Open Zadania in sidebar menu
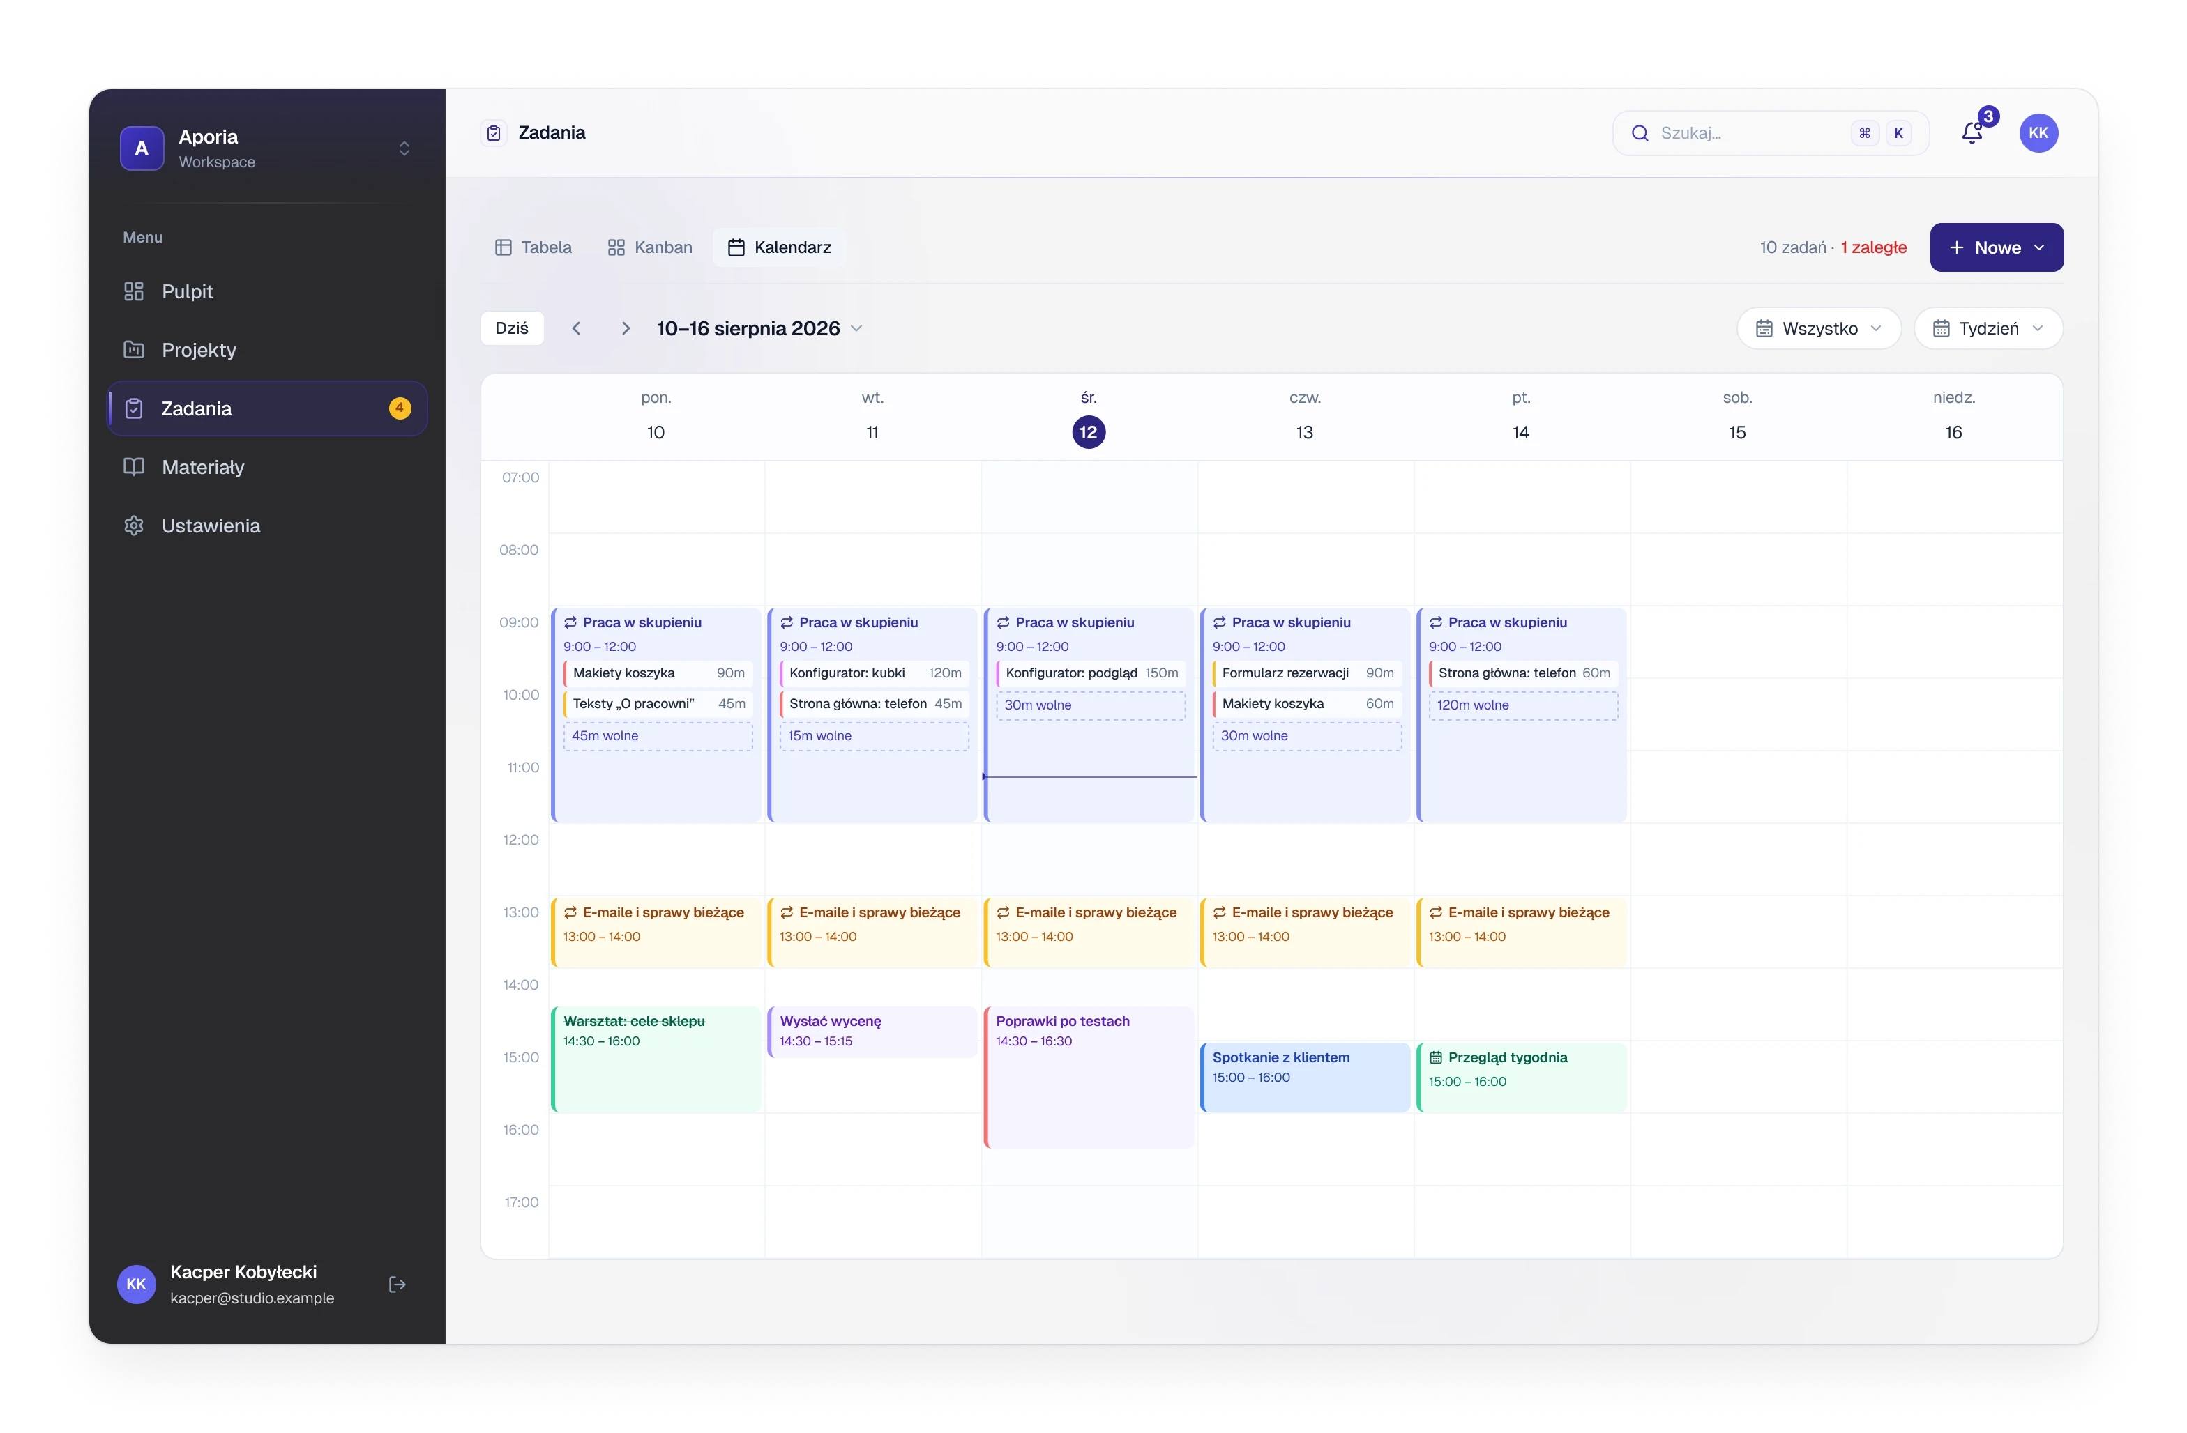 (267, 408)
